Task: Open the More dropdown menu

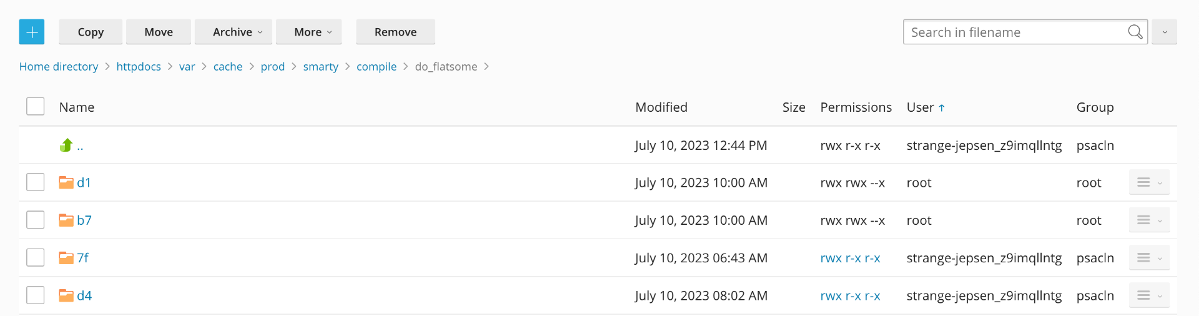Action: tap(308, 32)
